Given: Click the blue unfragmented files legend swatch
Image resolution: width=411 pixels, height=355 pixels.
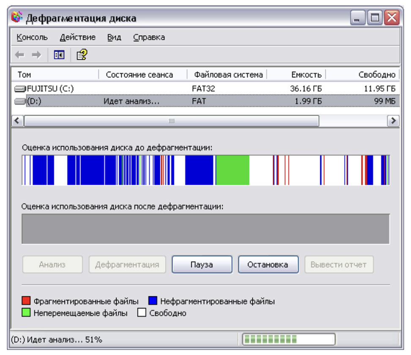Looking at the screenshot, I should coord(153,301).
